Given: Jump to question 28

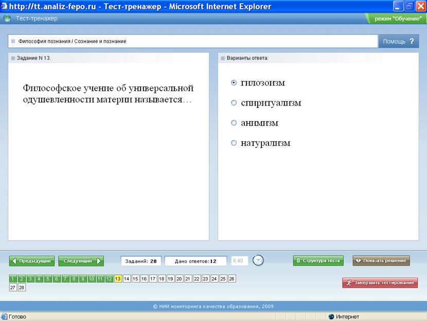Looking at the screenshot, I should [x=22, y=288].
